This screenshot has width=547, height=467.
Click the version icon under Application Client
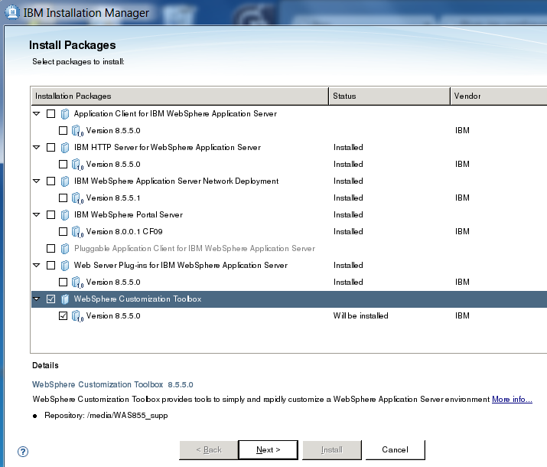(77, 131)
